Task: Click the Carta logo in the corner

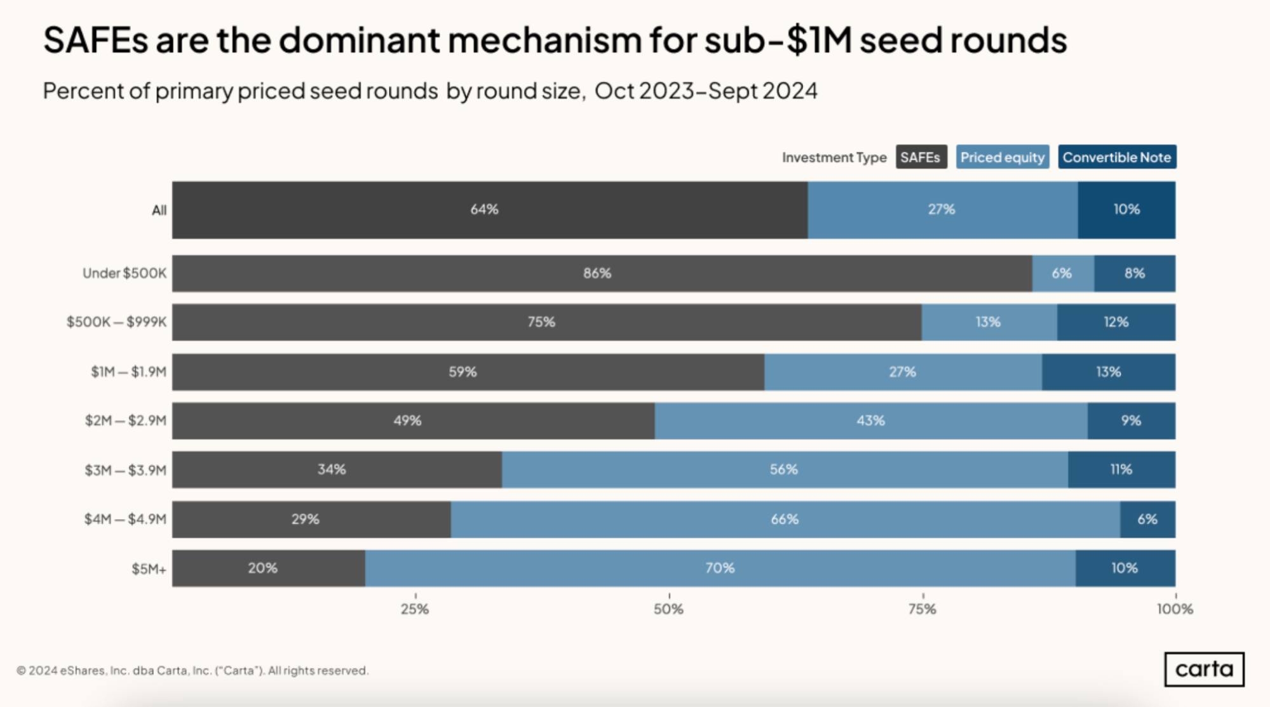Action: 1204,669
